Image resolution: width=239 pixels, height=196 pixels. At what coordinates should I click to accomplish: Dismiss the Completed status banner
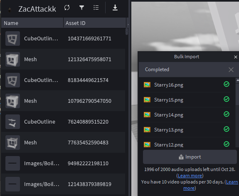tap(231, 70)
